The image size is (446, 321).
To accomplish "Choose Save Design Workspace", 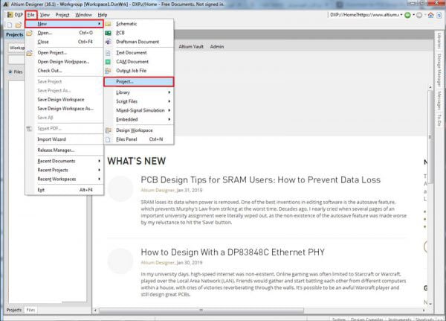I will click(x=65, y=100).
